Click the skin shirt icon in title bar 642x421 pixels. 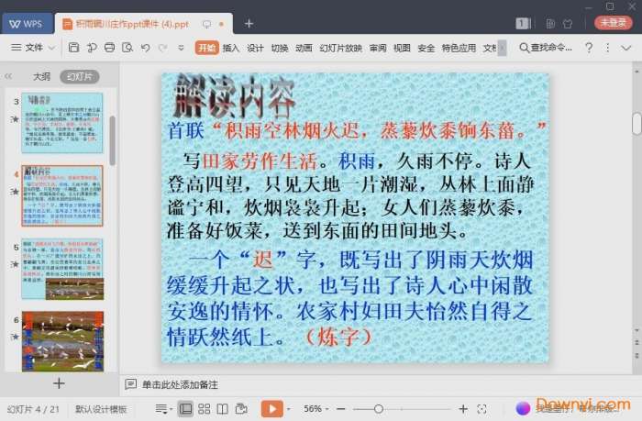[x=568, y=23]
